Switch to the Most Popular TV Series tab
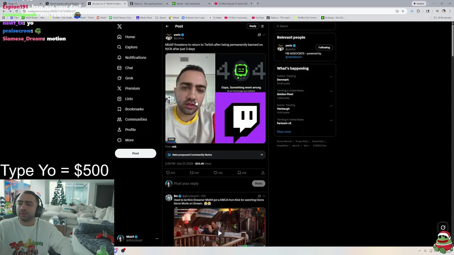Image resolution: width=454 pixels, height=255 pixels. click(233, 4)
